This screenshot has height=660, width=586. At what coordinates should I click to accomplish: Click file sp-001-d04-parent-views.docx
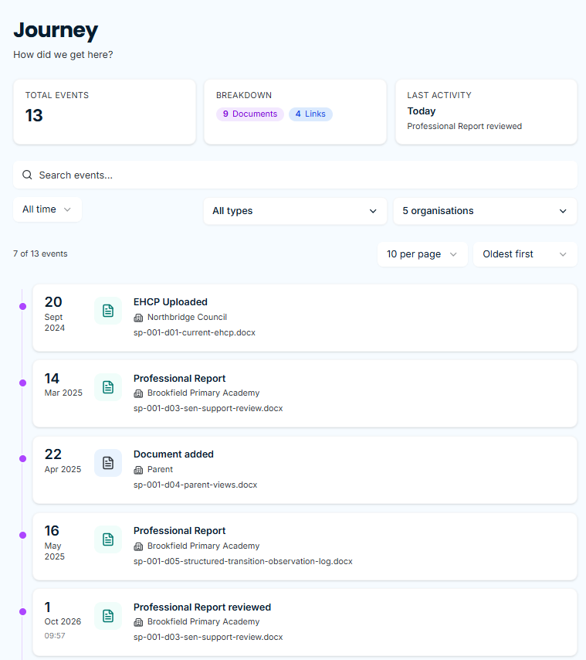click(195, 485)
